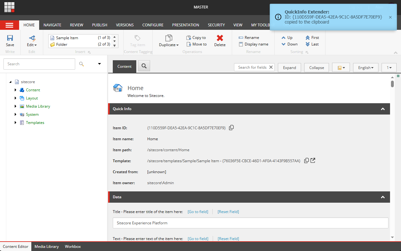Click the Duplicate item icon
401x251 pixels.
(x=169, y=38)
